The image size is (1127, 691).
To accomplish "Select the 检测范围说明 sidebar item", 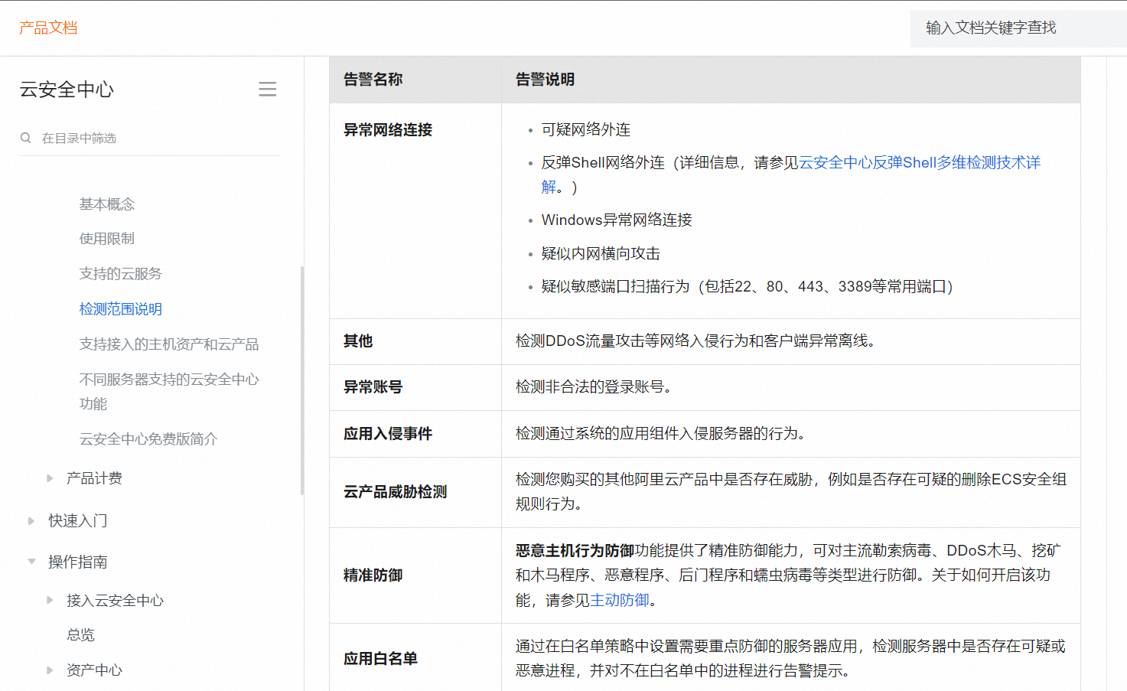I will (121, 309).
